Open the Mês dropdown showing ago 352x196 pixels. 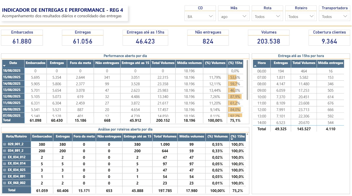(234, 17)
